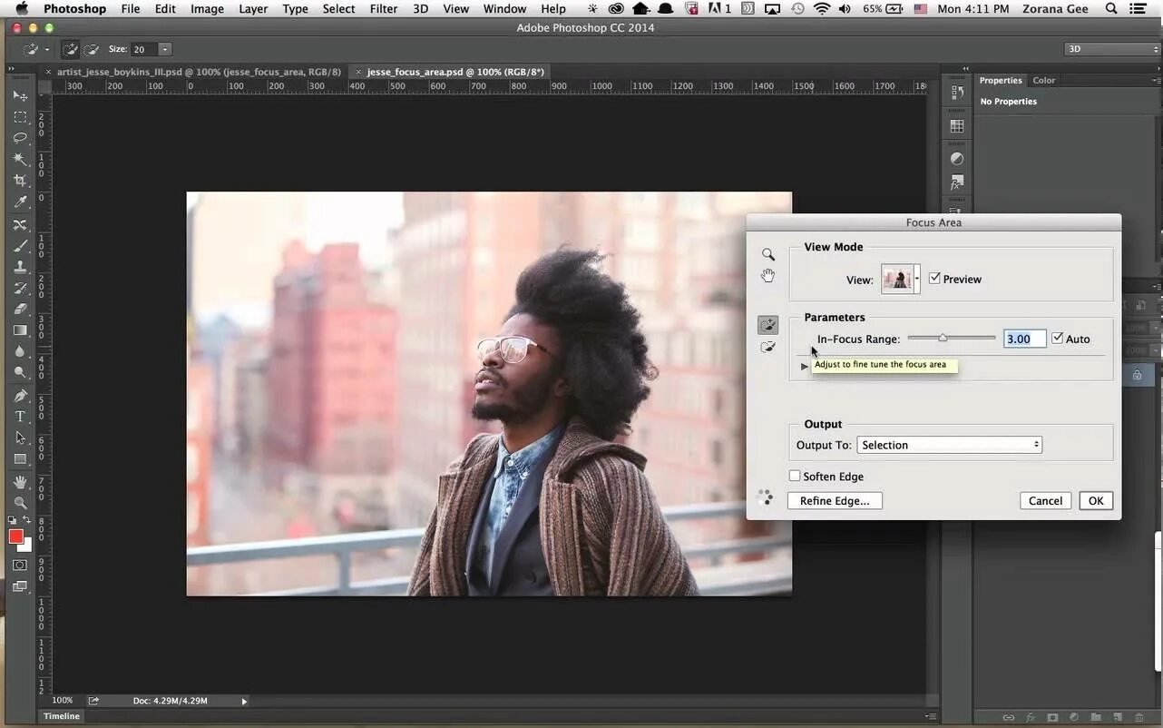1163x728 pixels.
Task: Click the brush Size input field
Action: 144,49
